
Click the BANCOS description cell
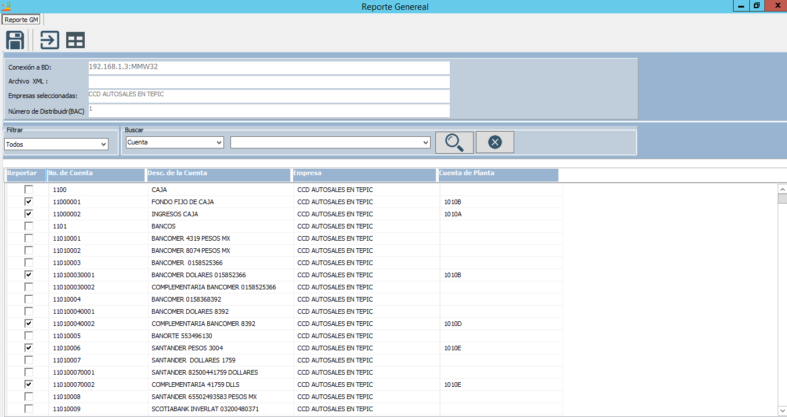[x=220, y=226]
